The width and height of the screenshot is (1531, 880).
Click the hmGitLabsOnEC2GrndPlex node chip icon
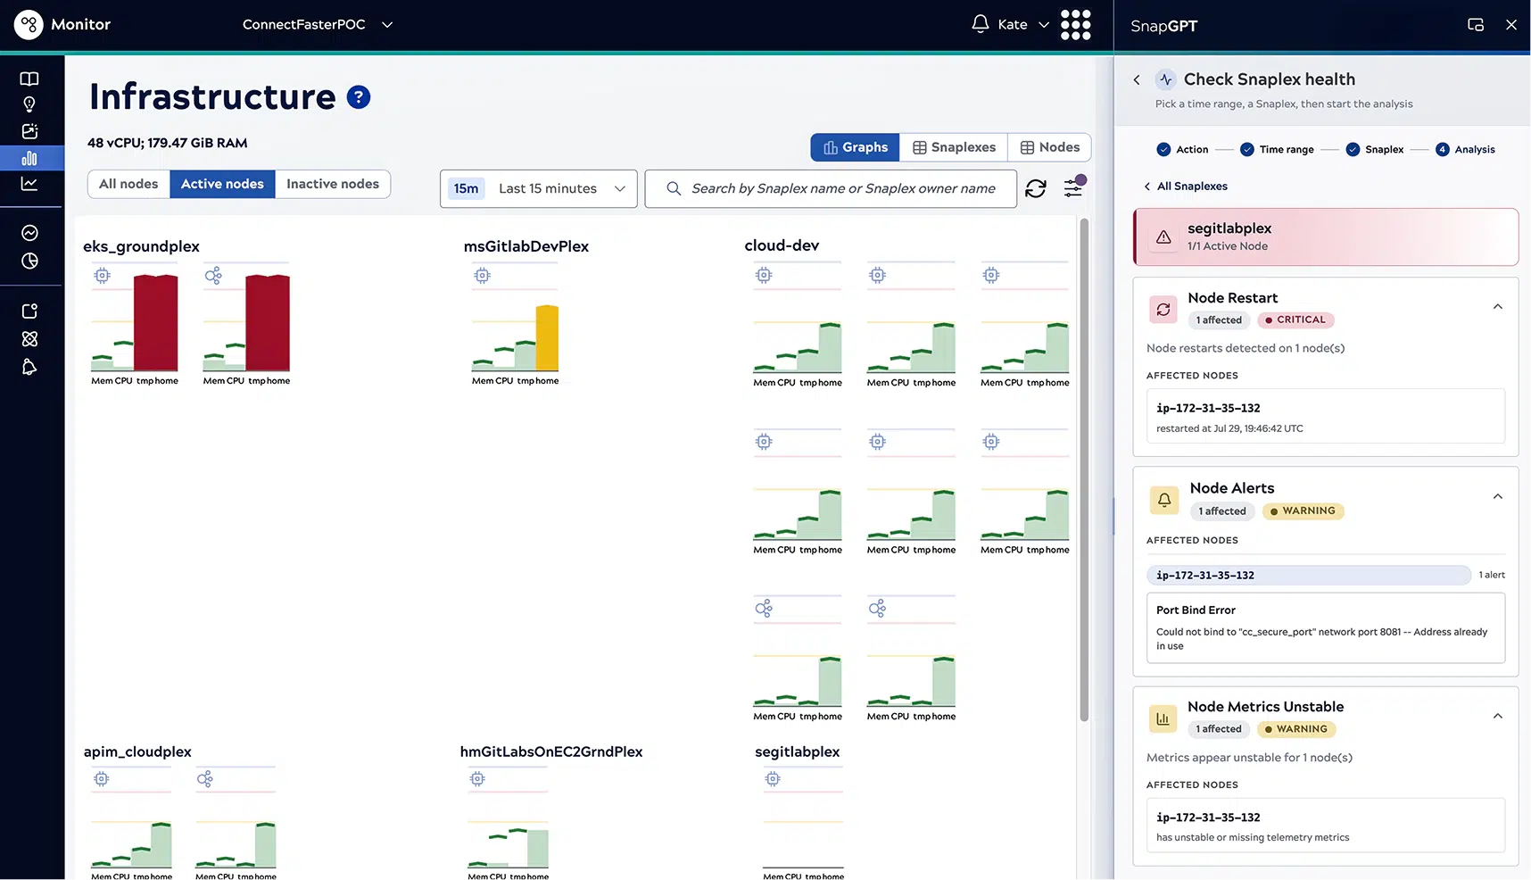click(477, 779)
